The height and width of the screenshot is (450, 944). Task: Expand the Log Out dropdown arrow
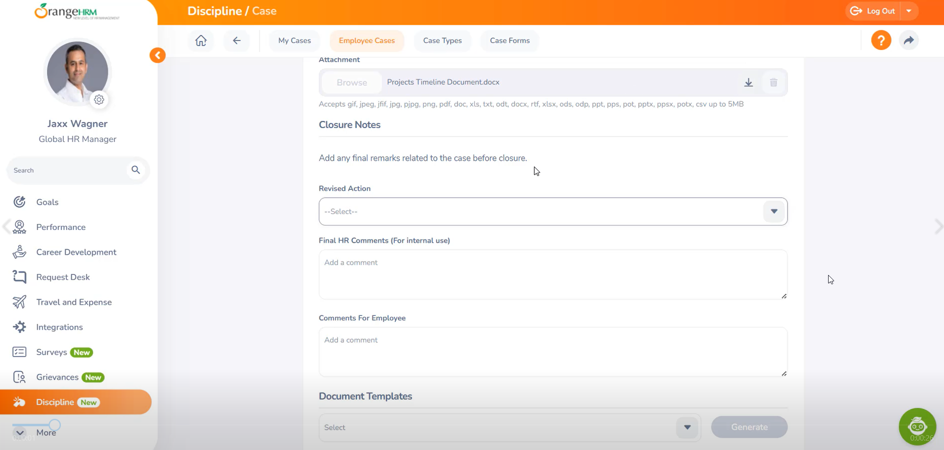pyautogui.click(x=909, y=11)
